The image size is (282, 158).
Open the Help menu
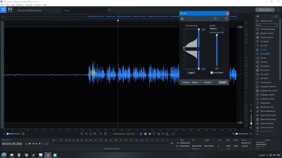point(45,5)
